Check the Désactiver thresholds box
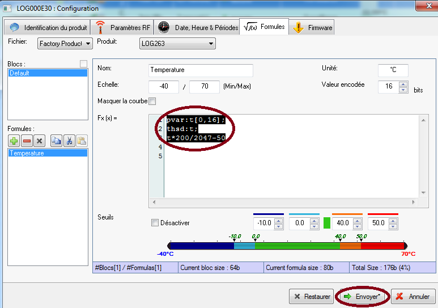This screenshot has height=308, width=438. point(155,223)
